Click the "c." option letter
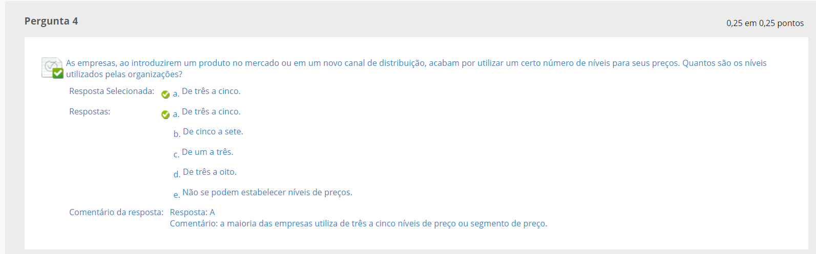The image size is (816, 254). coord(176,154)
